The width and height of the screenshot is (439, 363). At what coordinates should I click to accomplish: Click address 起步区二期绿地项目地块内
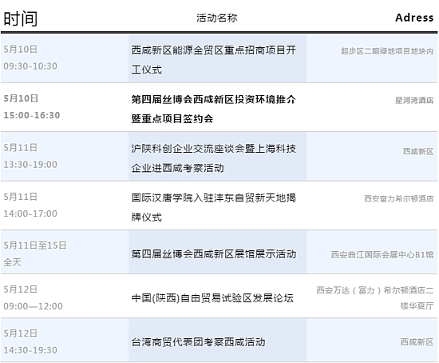coord(387,51)
